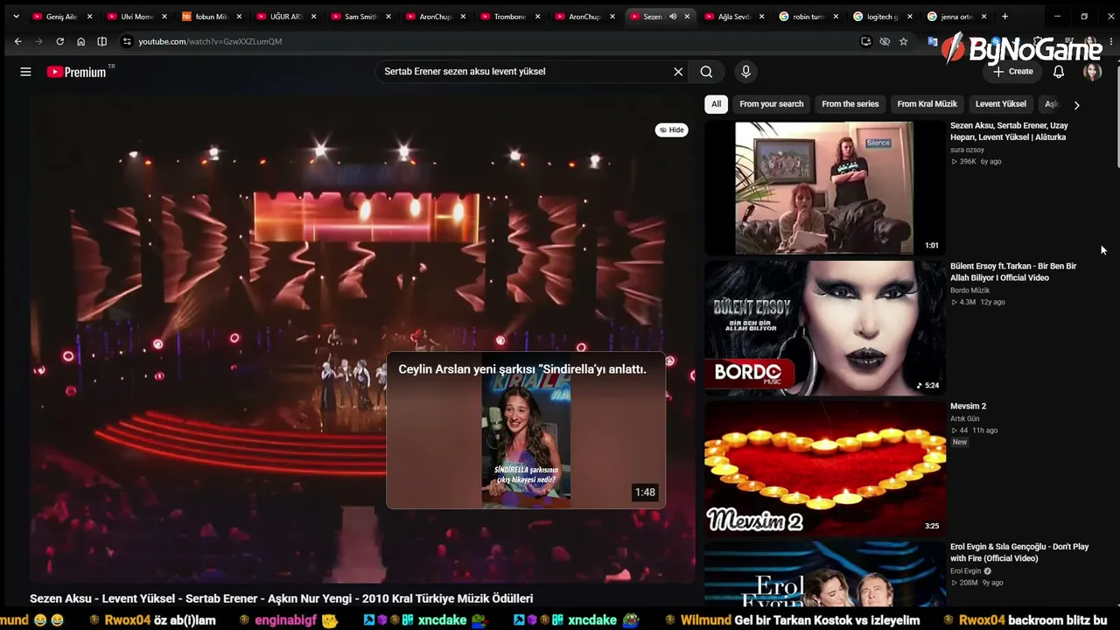Focus the browser address bar URL
Viewport: 1120px width, 630px height.
click(210, 41)
